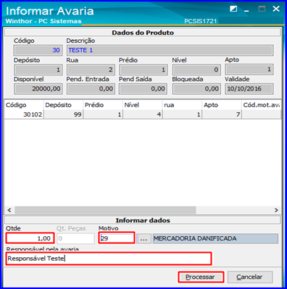
Task: Click the product Código field showing 30
Action: [x=38, y=50]
